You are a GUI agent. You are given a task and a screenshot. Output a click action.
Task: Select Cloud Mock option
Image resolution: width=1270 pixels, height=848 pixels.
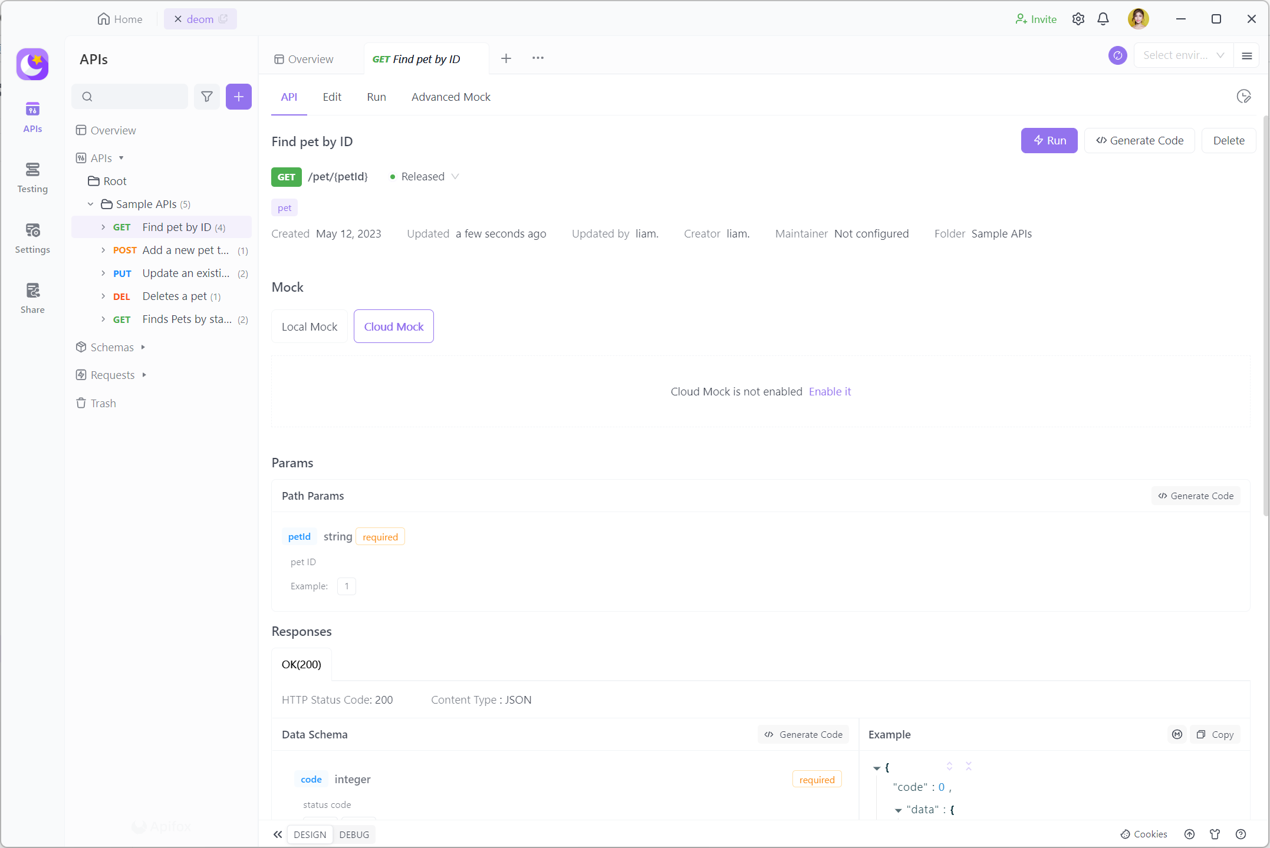click(394, 326)
